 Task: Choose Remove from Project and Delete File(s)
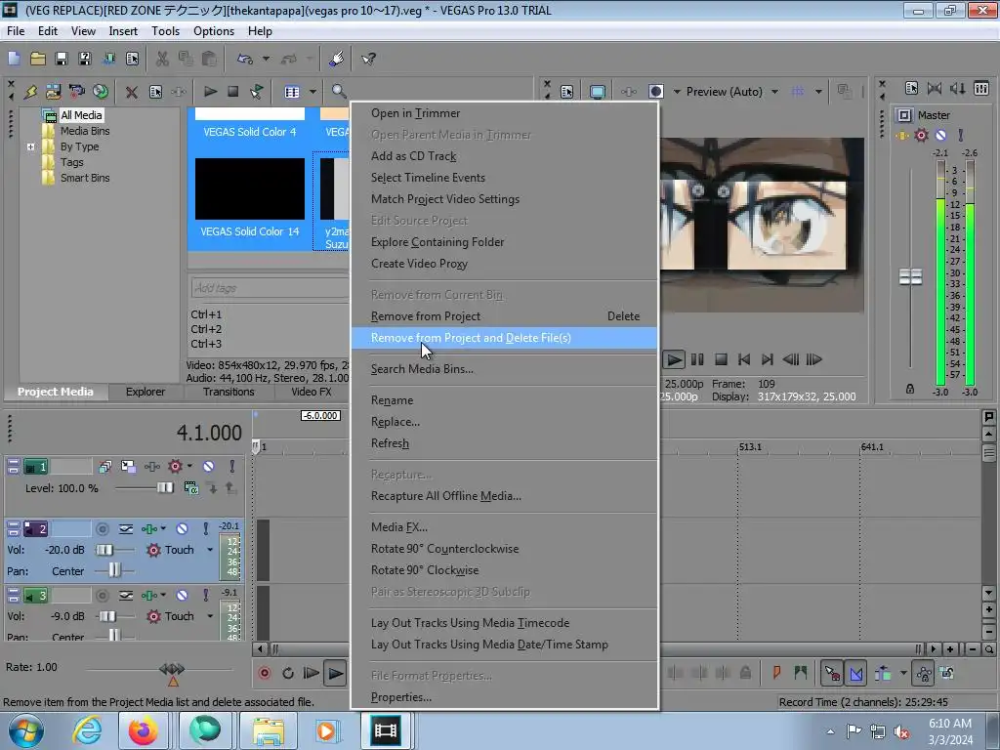pyautogui.click(x=504, y=338)
